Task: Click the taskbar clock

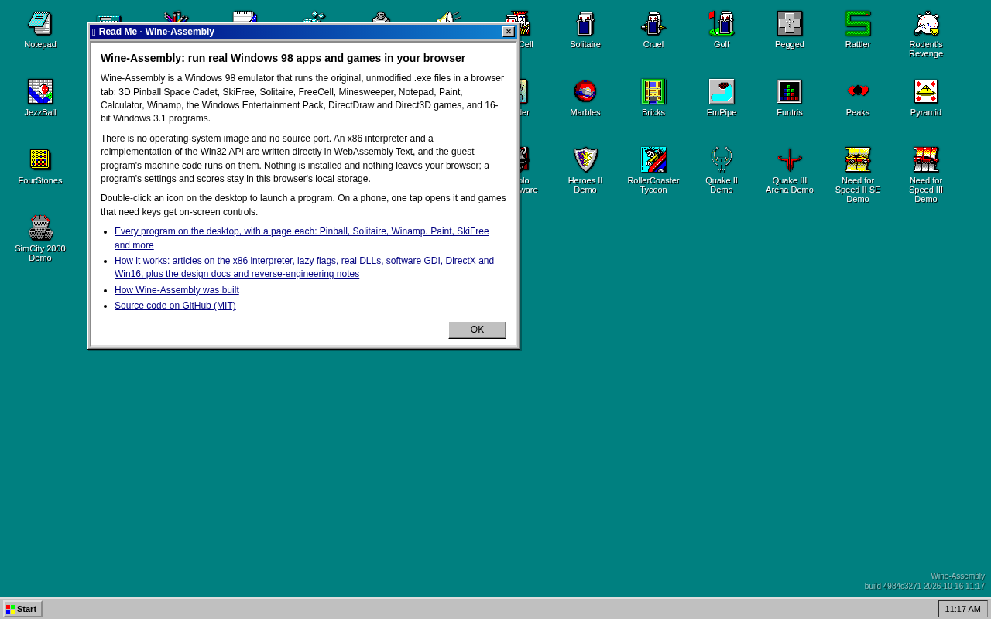Action: tap(963, 609)
